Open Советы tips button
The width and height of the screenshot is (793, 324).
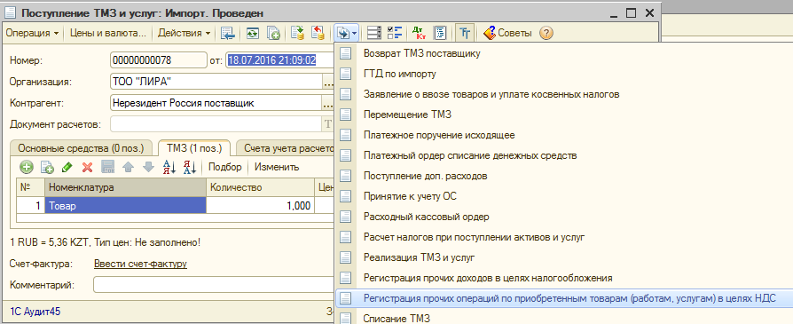[x=507, y=34]
